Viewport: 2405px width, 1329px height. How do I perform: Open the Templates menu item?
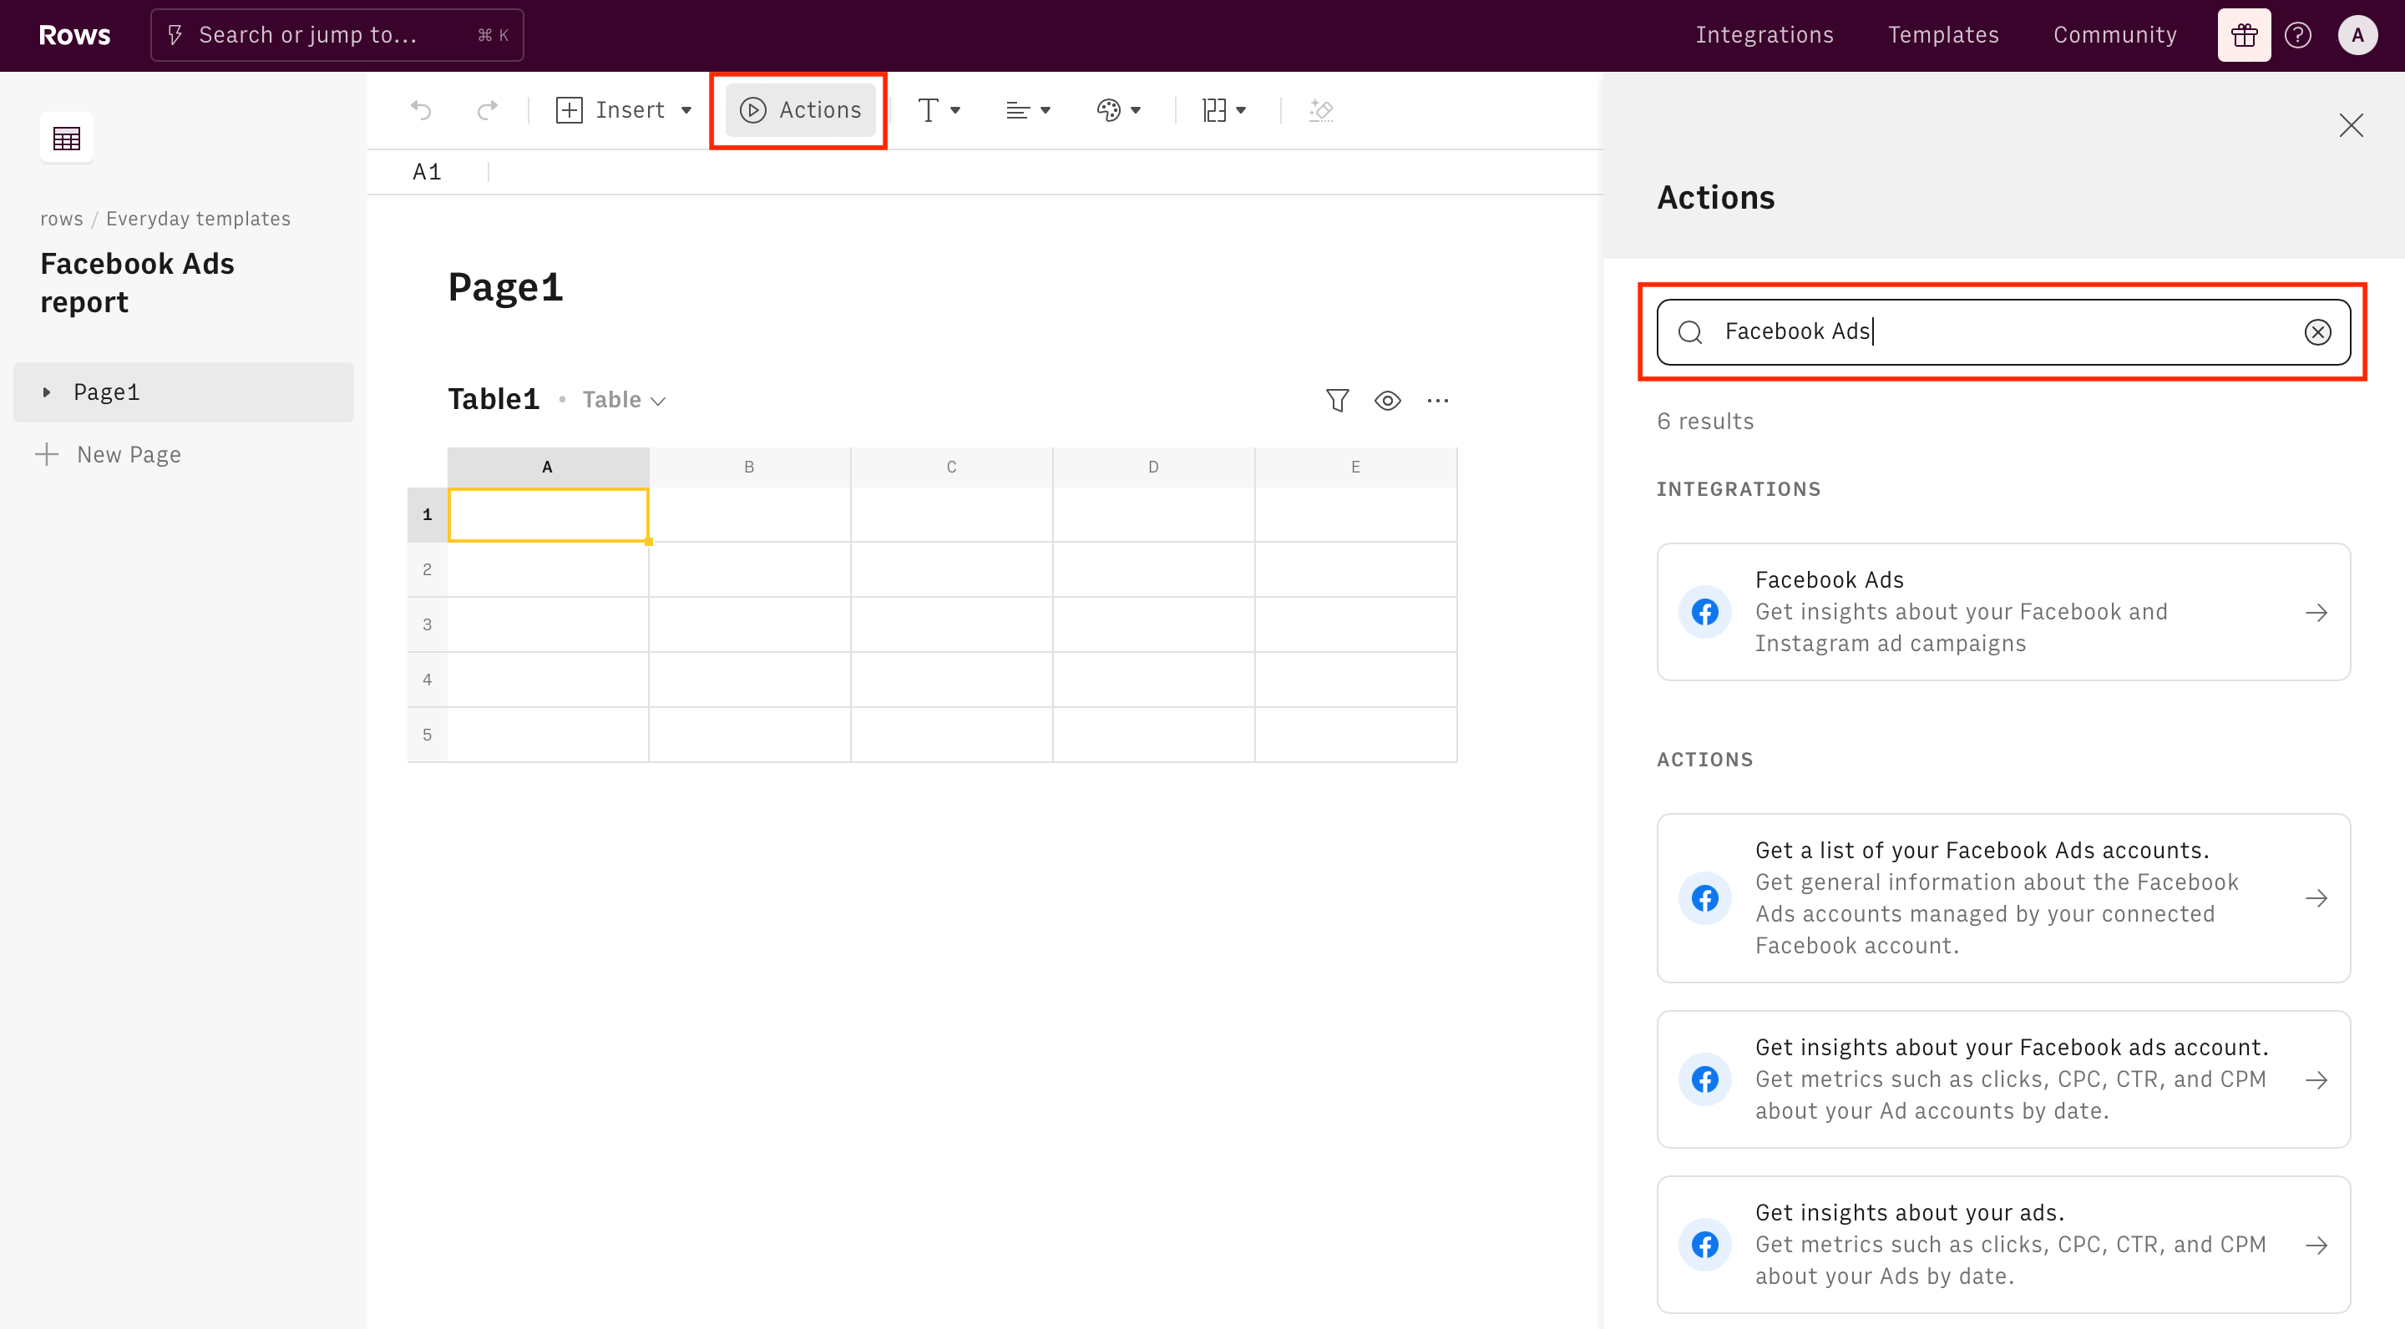(1943, 35)
